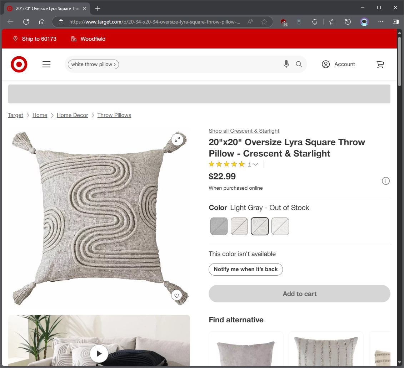Open Shop all Crescent & Starlight
This screenshot has height=368, width=404.
(x=244, y=131)
